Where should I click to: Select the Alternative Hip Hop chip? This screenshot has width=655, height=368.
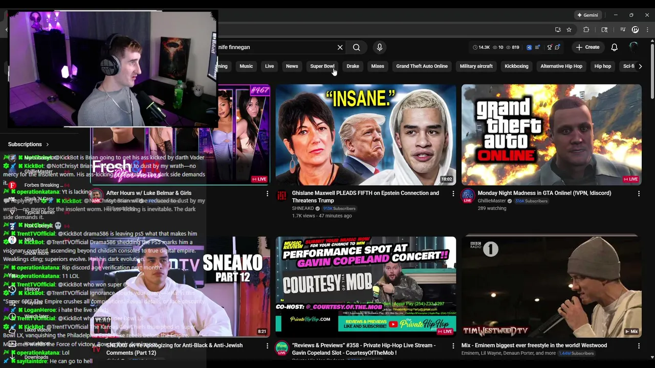pyautogui.click(x=561, y=66)
